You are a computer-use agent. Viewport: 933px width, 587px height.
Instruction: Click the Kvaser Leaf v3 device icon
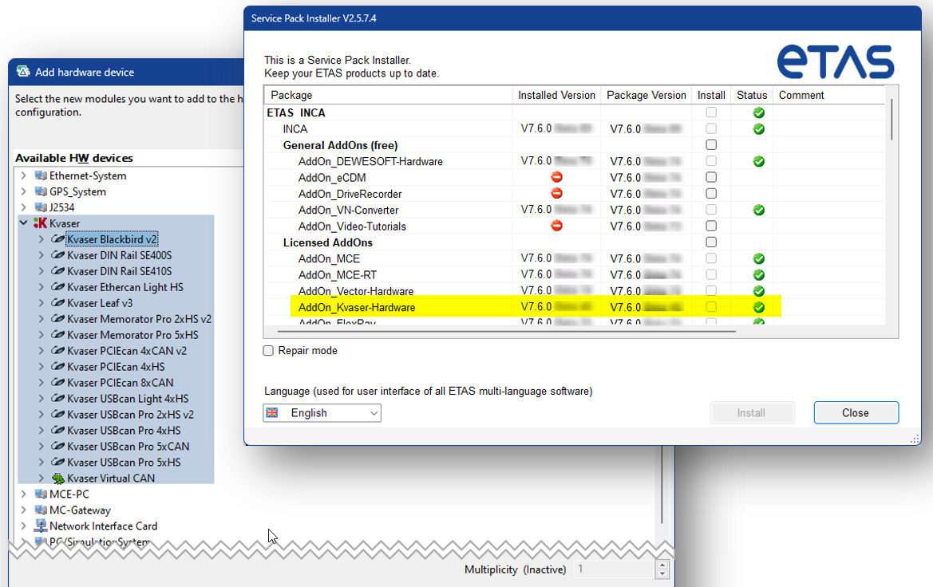pyautogui.click(x=58, y=303)
